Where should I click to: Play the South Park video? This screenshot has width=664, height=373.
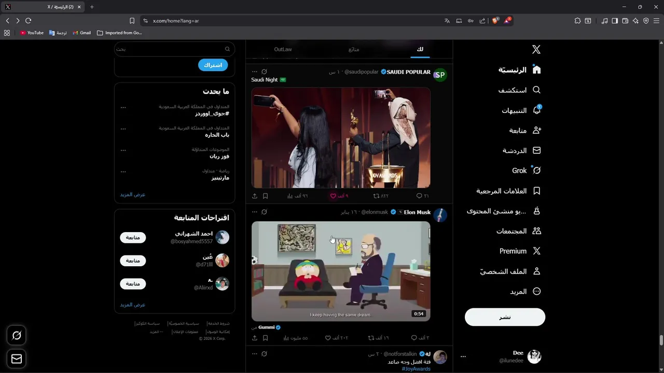tap(341, 271)
